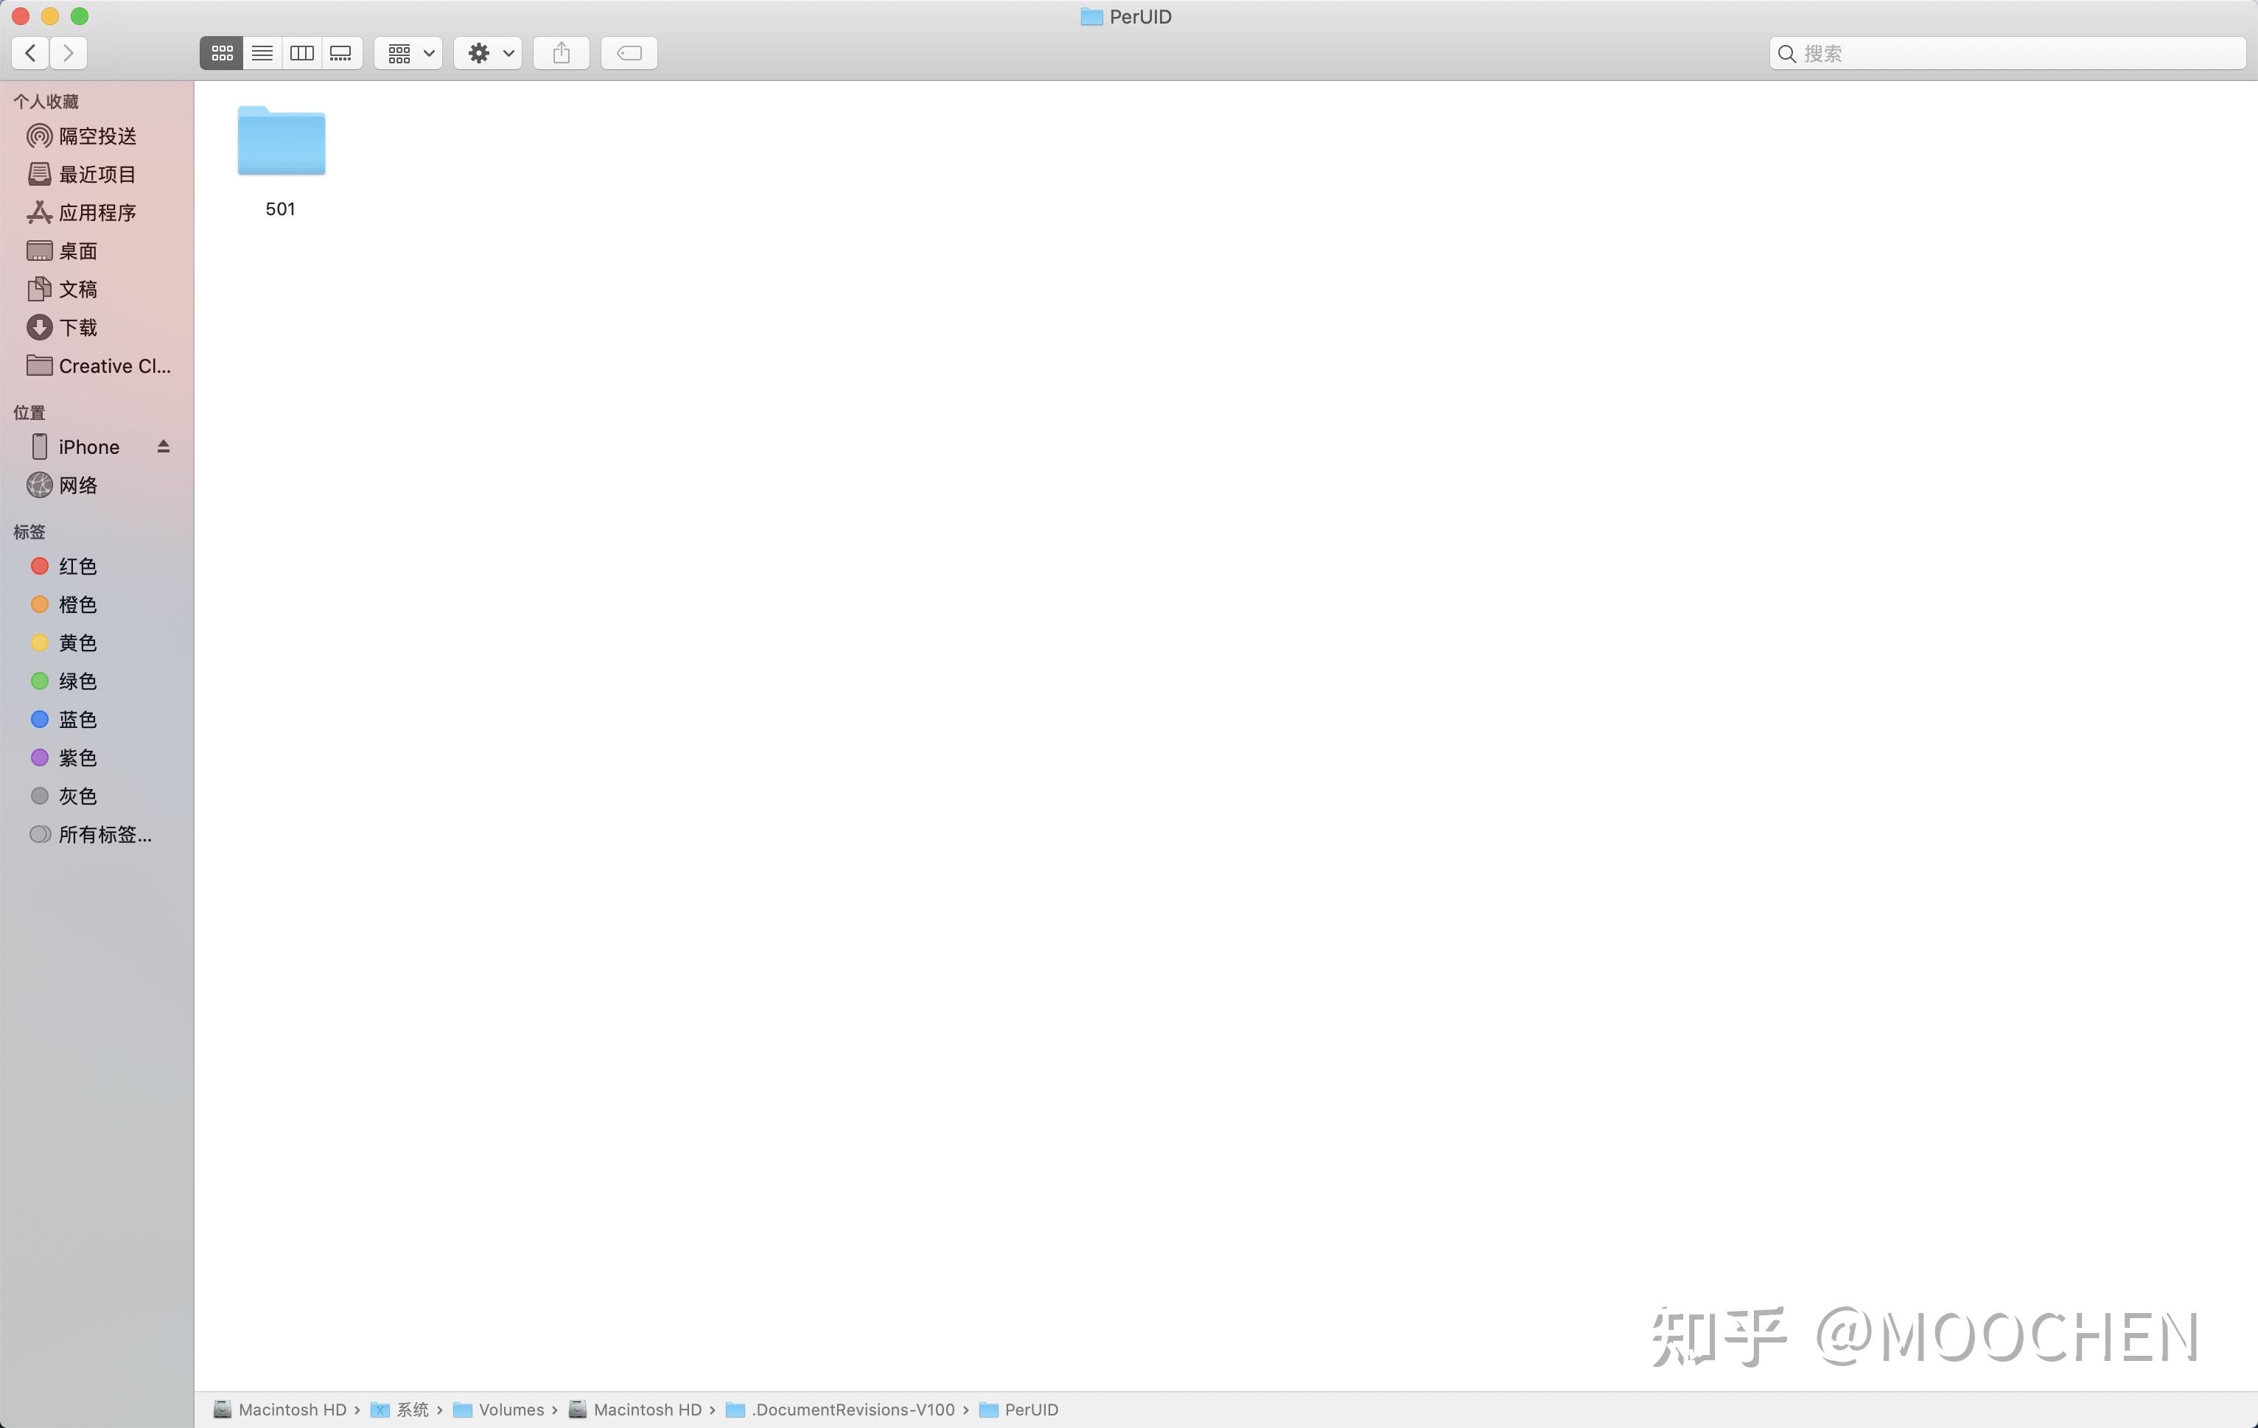Select Applications in the sidebar
The width and height of the screenshot is (2258, 1428).
(x=97, y=213)
